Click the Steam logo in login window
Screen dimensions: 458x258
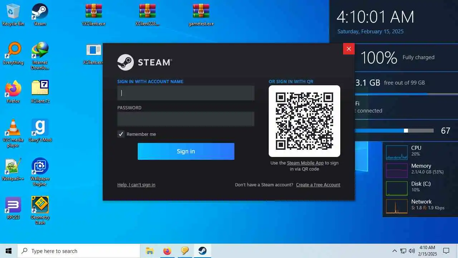point(145,62)
